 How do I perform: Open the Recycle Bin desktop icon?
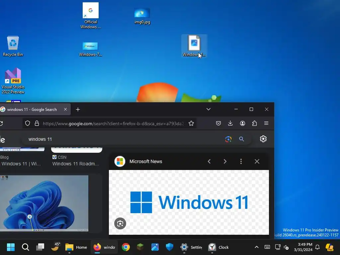[13, 46]
